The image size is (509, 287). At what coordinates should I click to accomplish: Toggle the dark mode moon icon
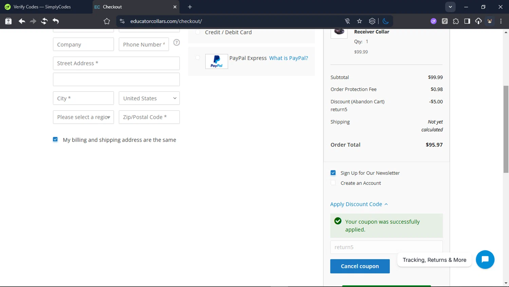tap(385, 21)
